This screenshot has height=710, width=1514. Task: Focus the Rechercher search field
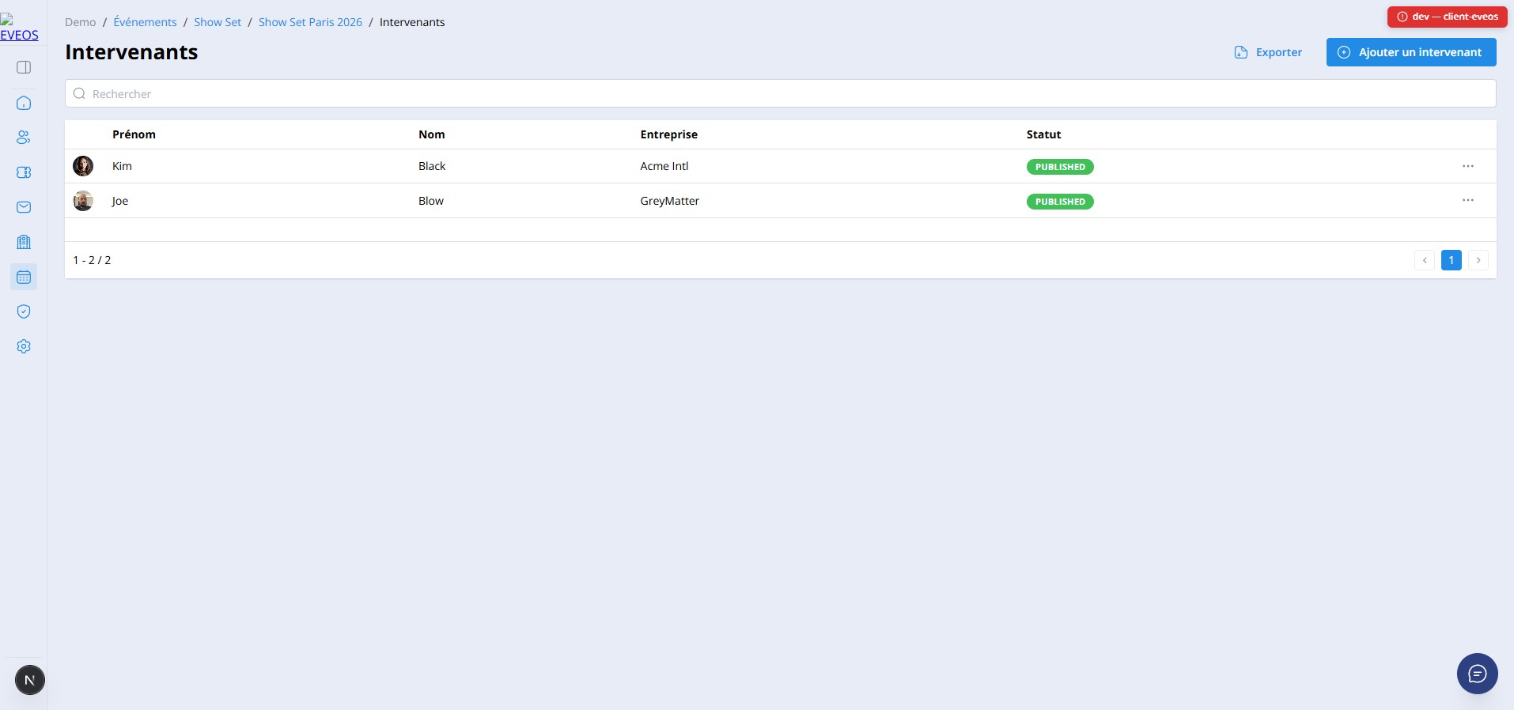pyautogui.click(x=780, y=93)
